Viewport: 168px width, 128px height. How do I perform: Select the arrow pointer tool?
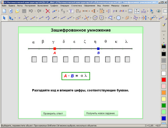click(4, 18)
